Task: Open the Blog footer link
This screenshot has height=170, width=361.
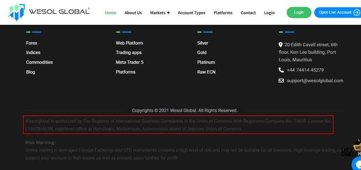Action: [x=31, y=72]
